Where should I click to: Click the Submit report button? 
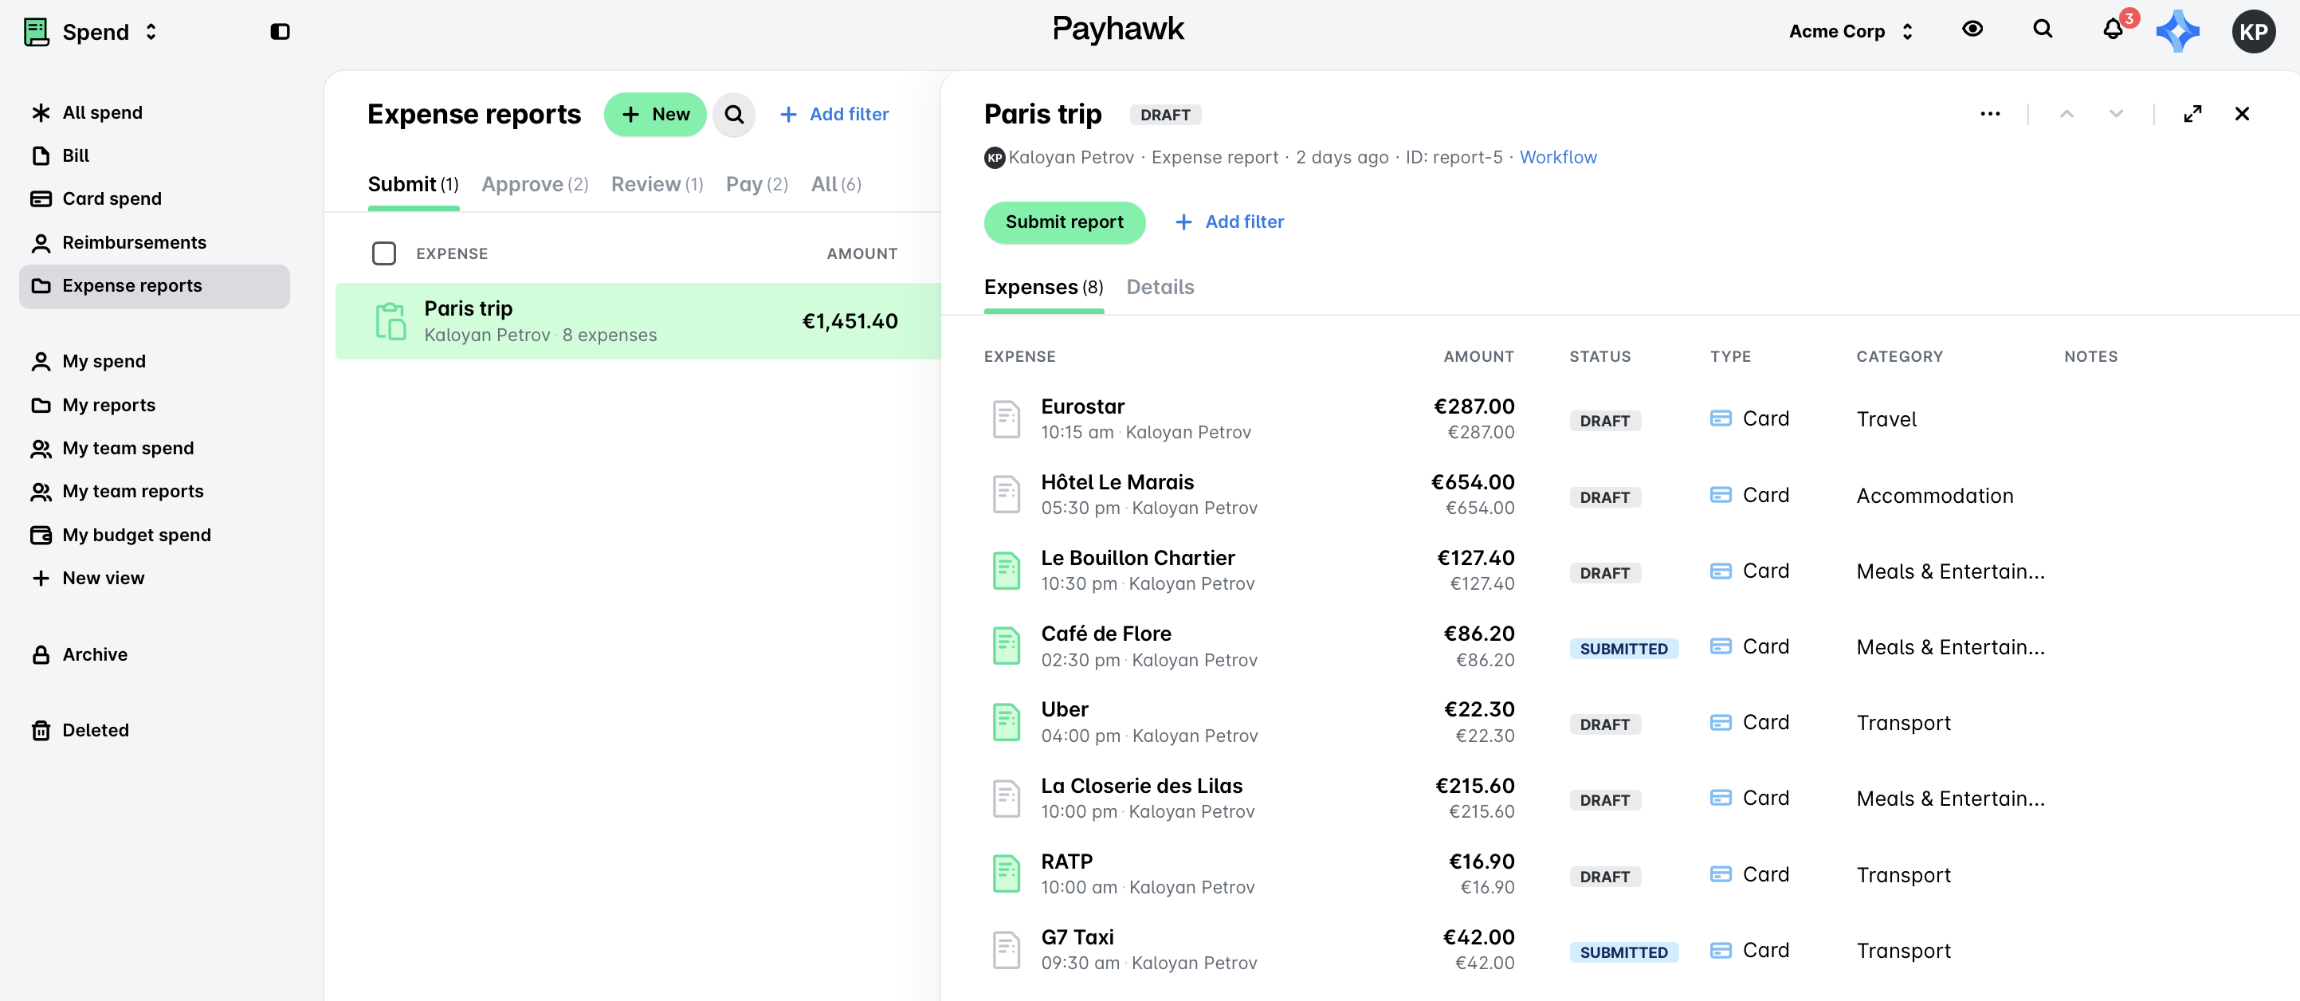[1064, 222]
